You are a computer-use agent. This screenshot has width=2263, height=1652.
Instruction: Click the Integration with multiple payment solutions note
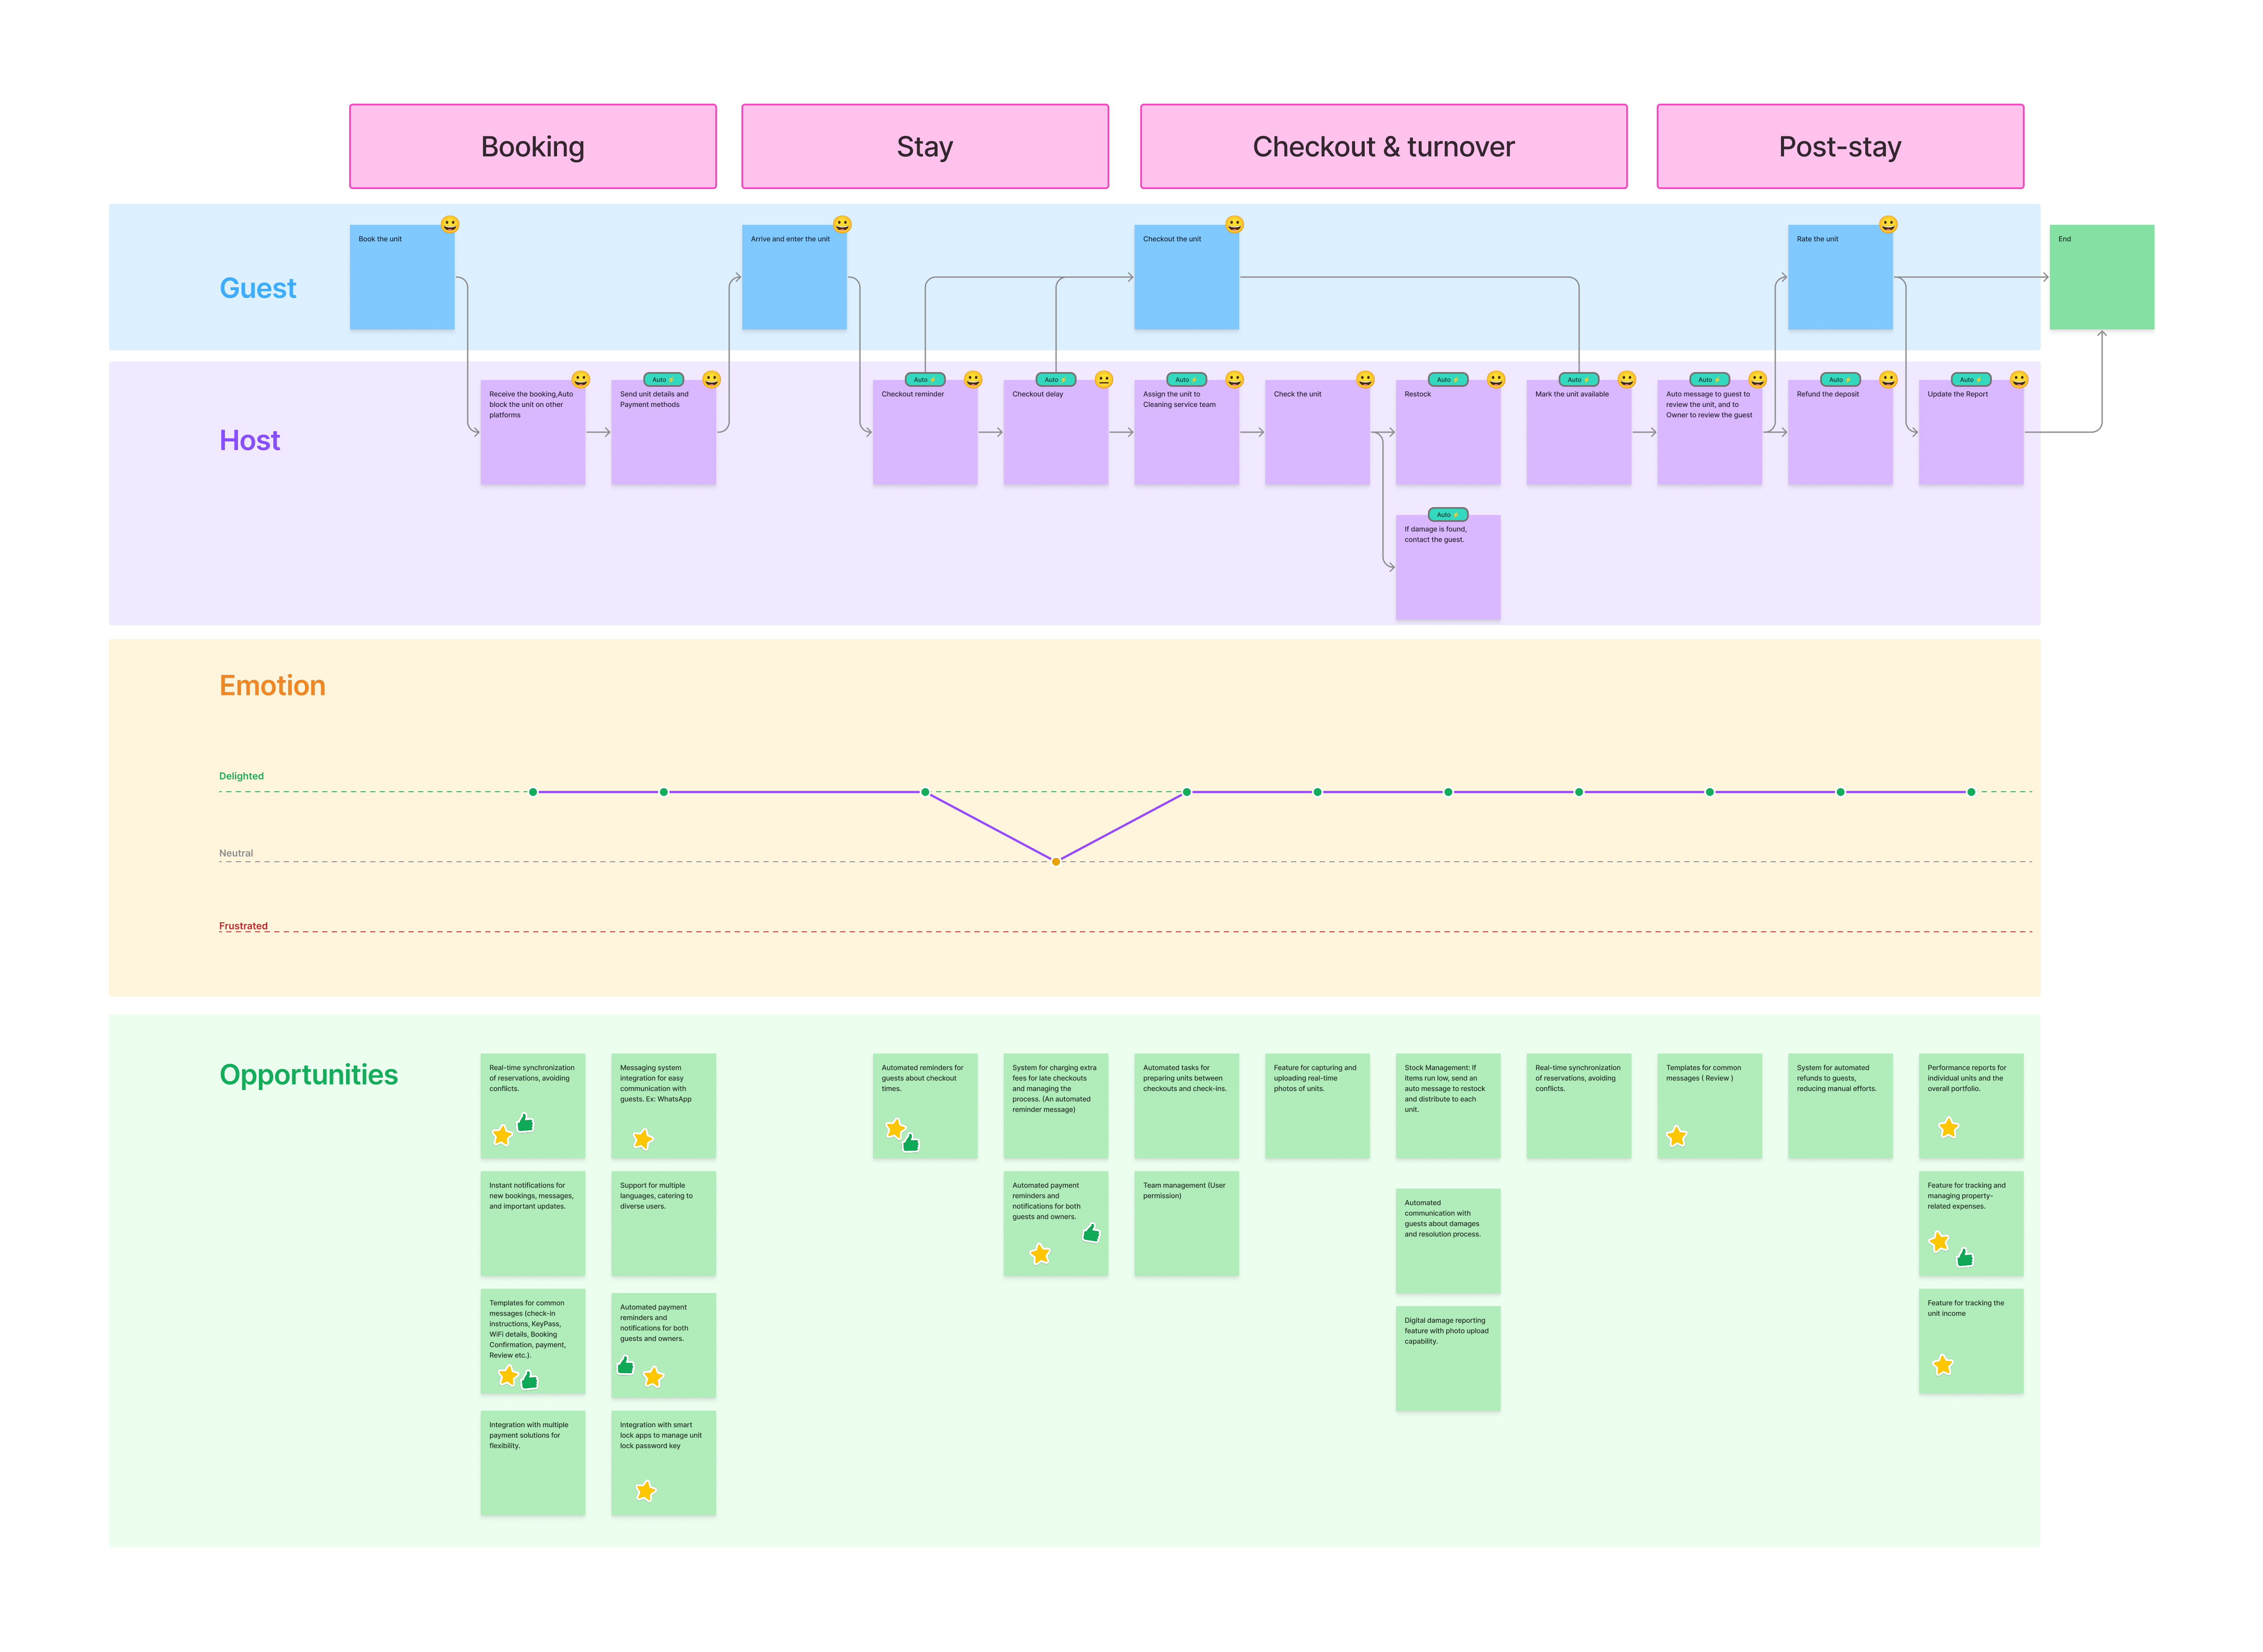532,1463
